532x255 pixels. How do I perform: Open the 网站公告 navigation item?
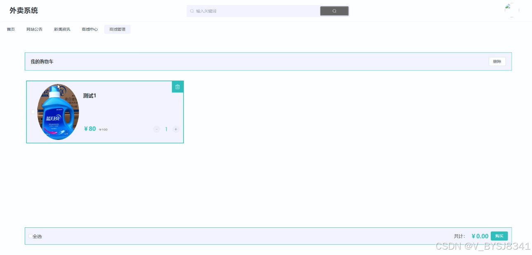click(x=35, y=29)
